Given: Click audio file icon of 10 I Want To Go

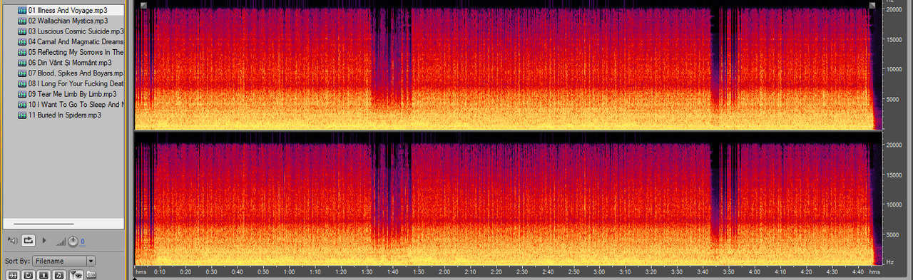Looking at the screenshot, I should point(22,104).
